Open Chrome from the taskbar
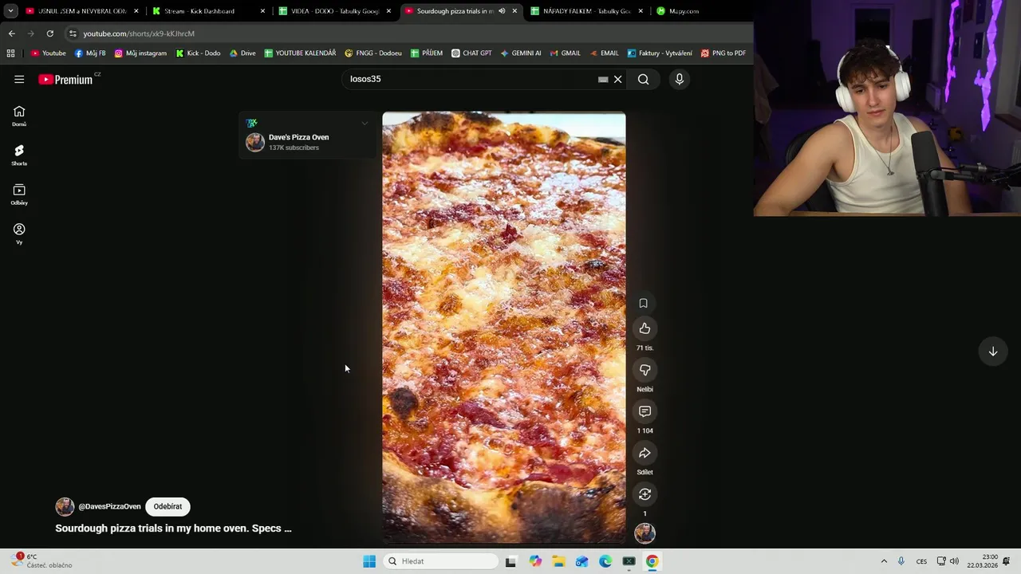This screenshot has height=574, width=1021. click(652, 561)
